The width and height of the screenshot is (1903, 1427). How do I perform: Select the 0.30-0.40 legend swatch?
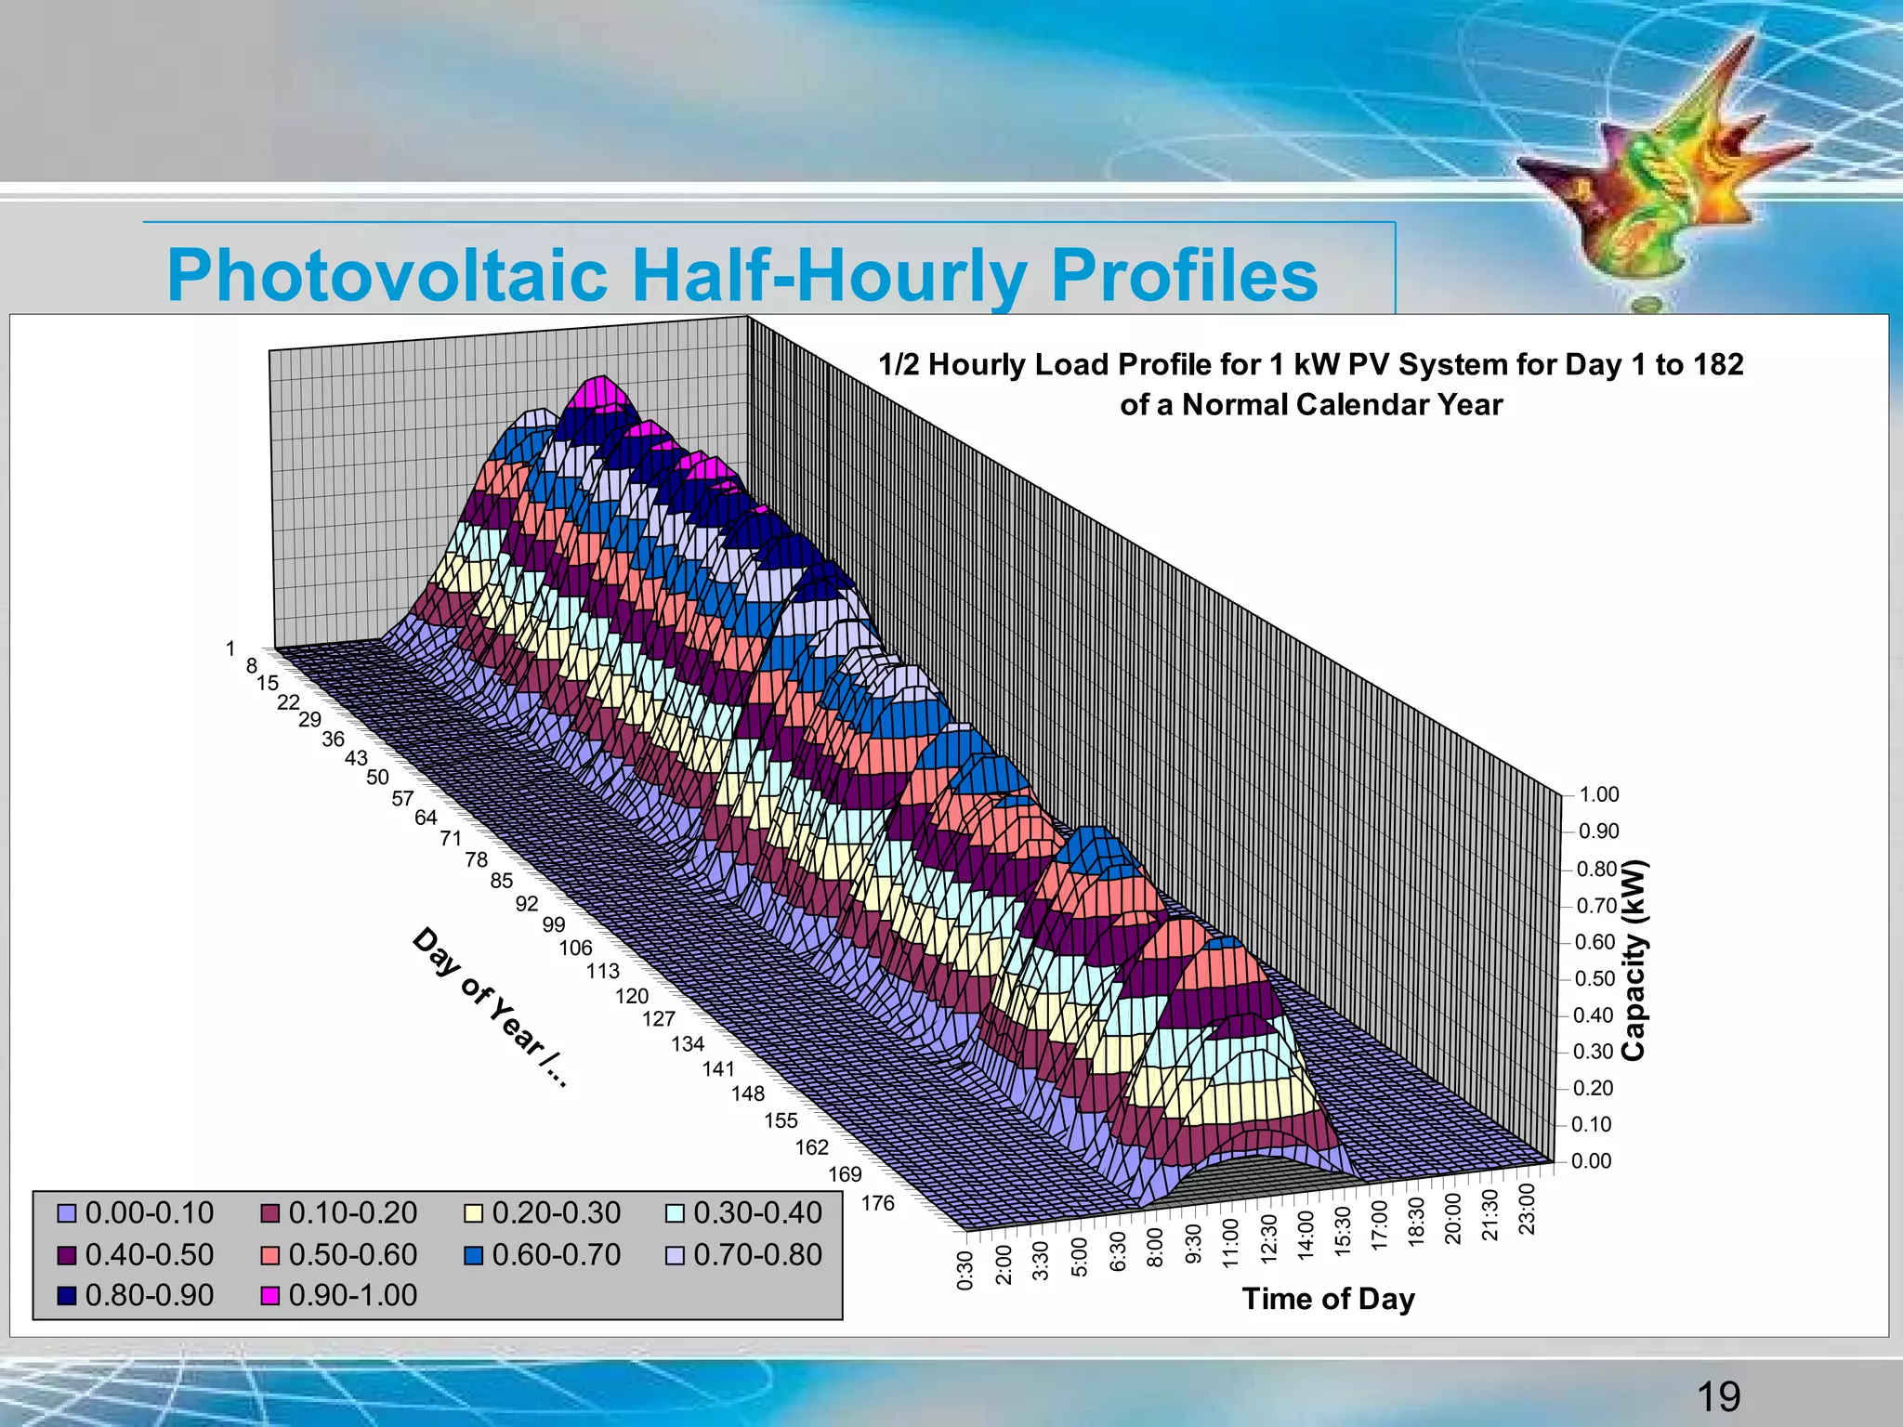click(676, 1214)
